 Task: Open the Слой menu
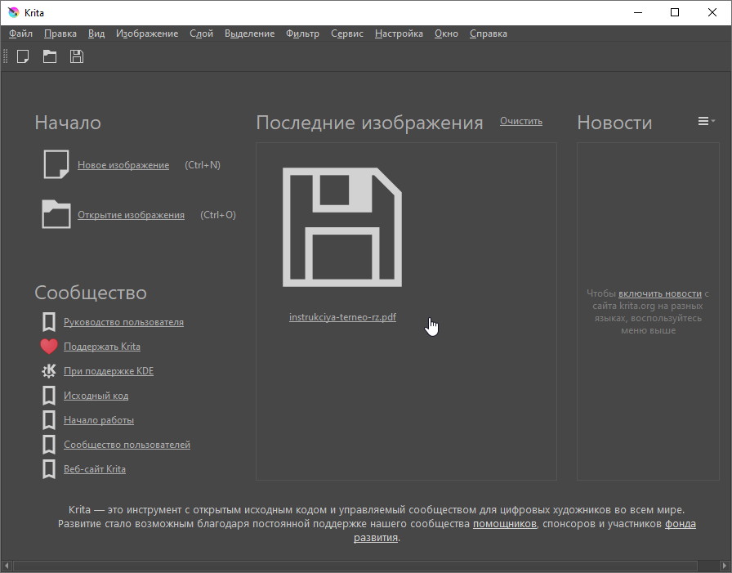[201, 34]
